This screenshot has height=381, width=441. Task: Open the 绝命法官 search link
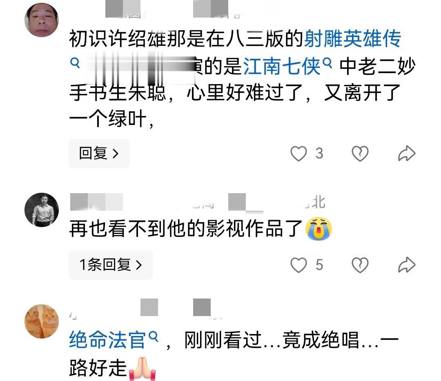(107, 340)
